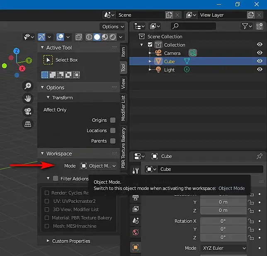Switch to solid shading
Viewport: 267px width, 256px height.
tap(97, 37)
